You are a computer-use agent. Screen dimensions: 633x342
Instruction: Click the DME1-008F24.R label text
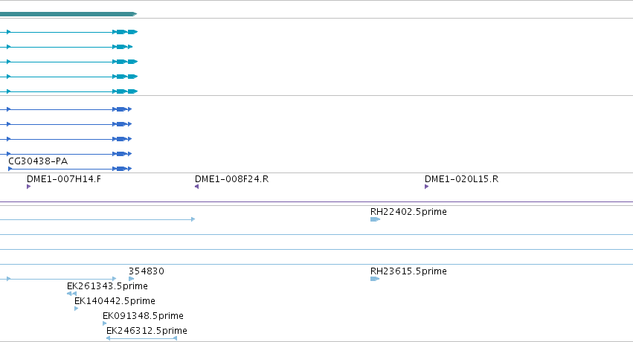pos(232,179)
